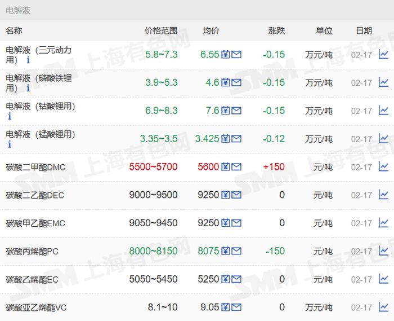Show trend chart for 电解液(钴酸锂用)

pyautogui.click(x=383, y=111)
